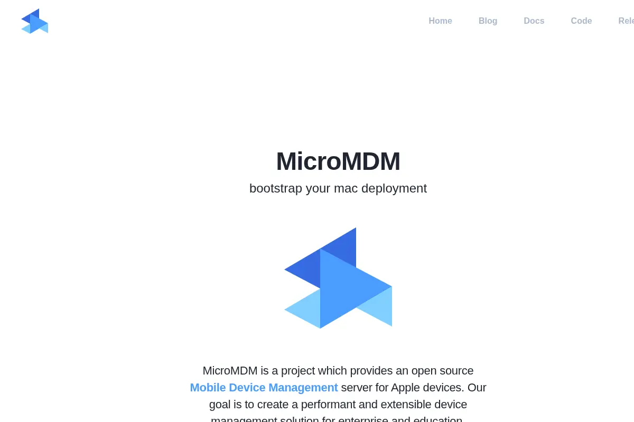The width and height of the screenshot is (634, 422).
Task: Click the 'bootstrap your mac deployment' tagline
Action: pos(338,188)
